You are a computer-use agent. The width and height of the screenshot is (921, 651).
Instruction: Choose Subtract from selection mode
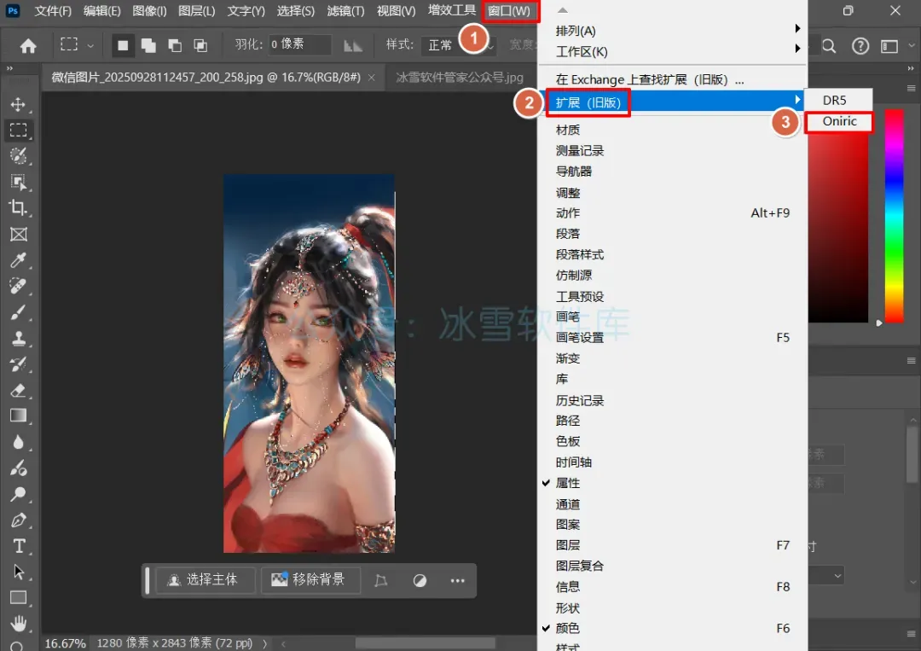click(x=175, y=45)
